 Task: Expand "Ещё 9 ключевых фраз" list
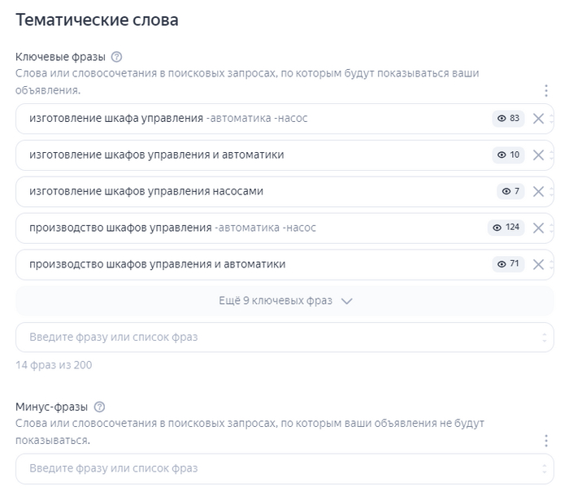(x=284, y=301)
